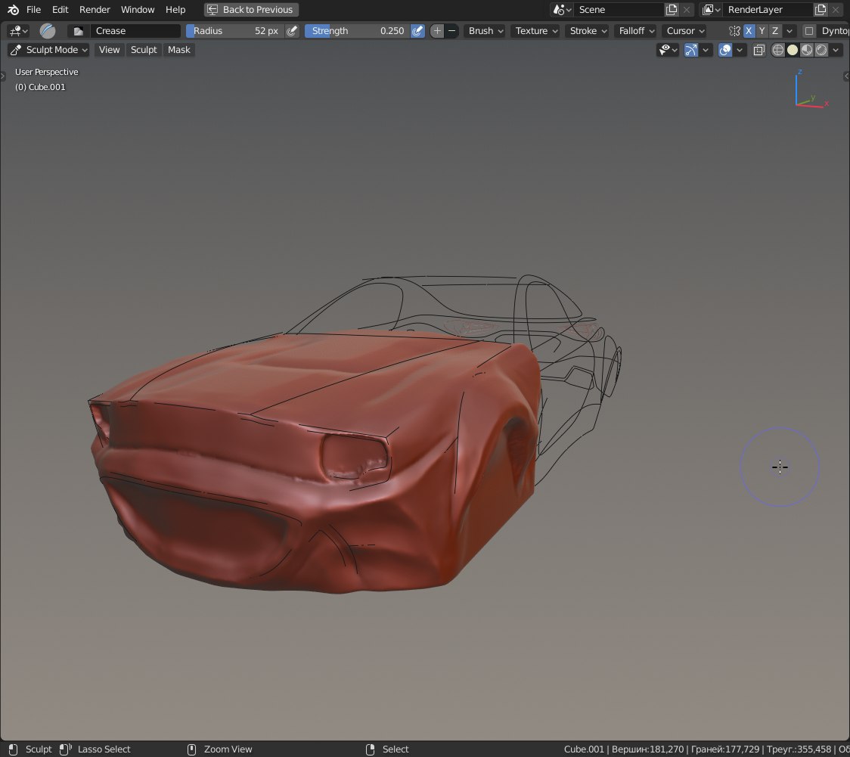850x757 pixels.
Task: Click the Back to Previous button
Action: 251,10
